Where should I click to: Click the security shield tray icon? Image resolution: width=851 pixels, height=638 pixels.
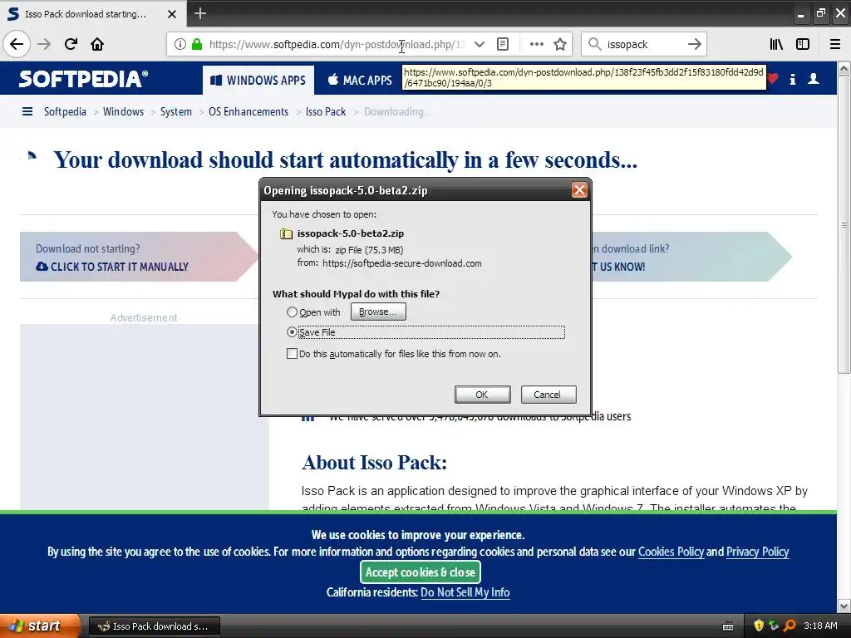pyautogui.click(x=759, y=626)
